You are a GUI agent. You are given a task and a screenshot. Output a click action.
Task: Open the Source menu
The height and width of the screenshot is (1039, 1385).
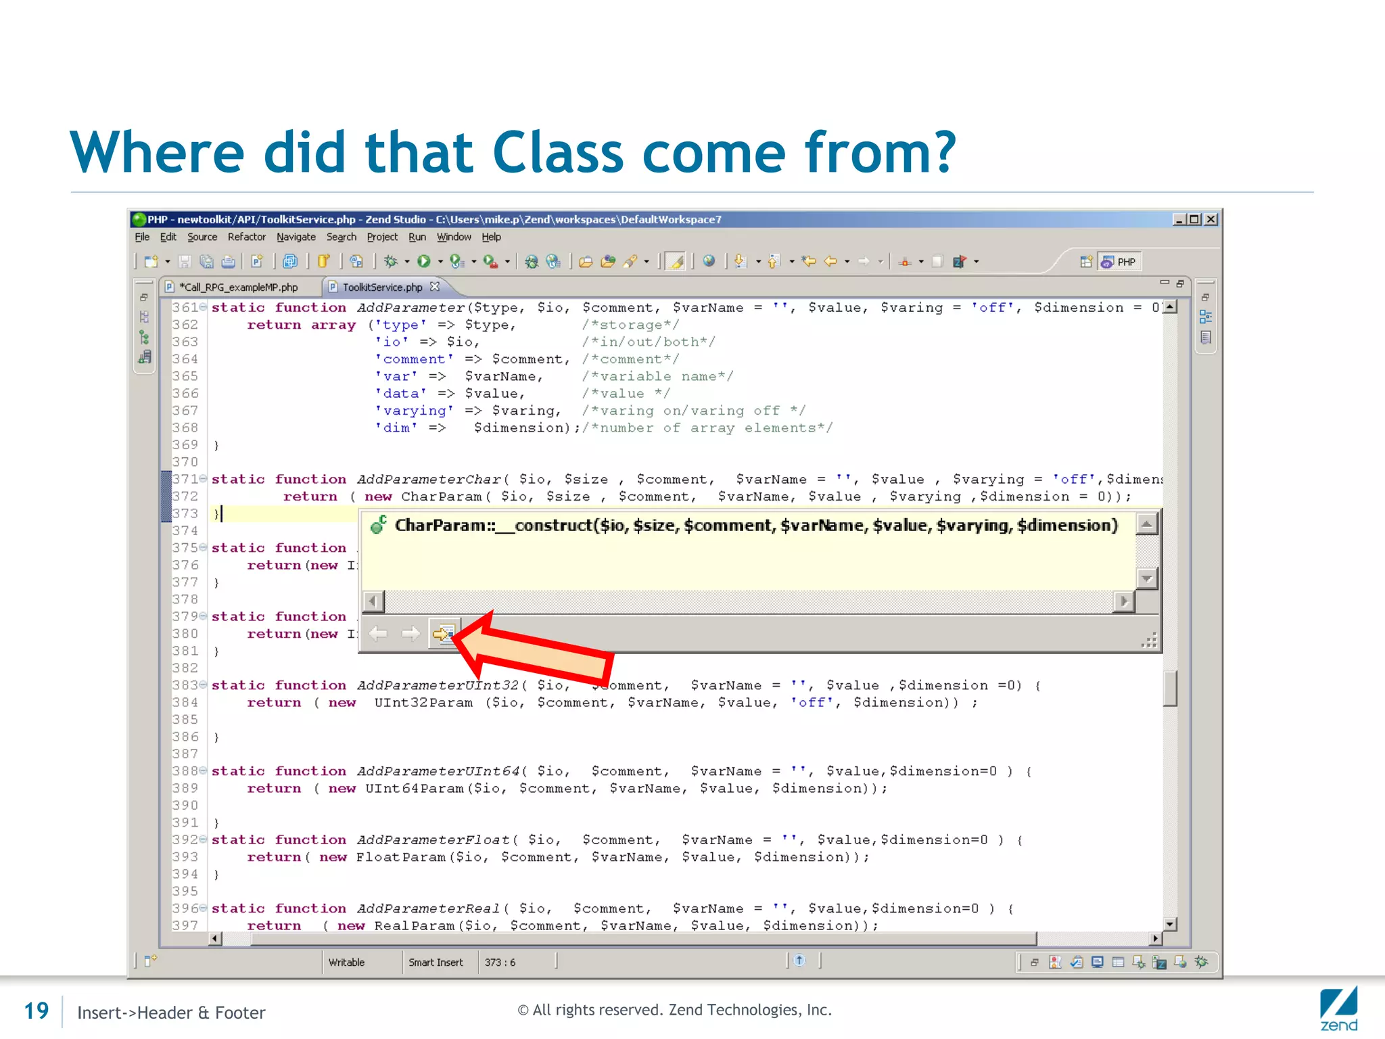coord(202,237)
